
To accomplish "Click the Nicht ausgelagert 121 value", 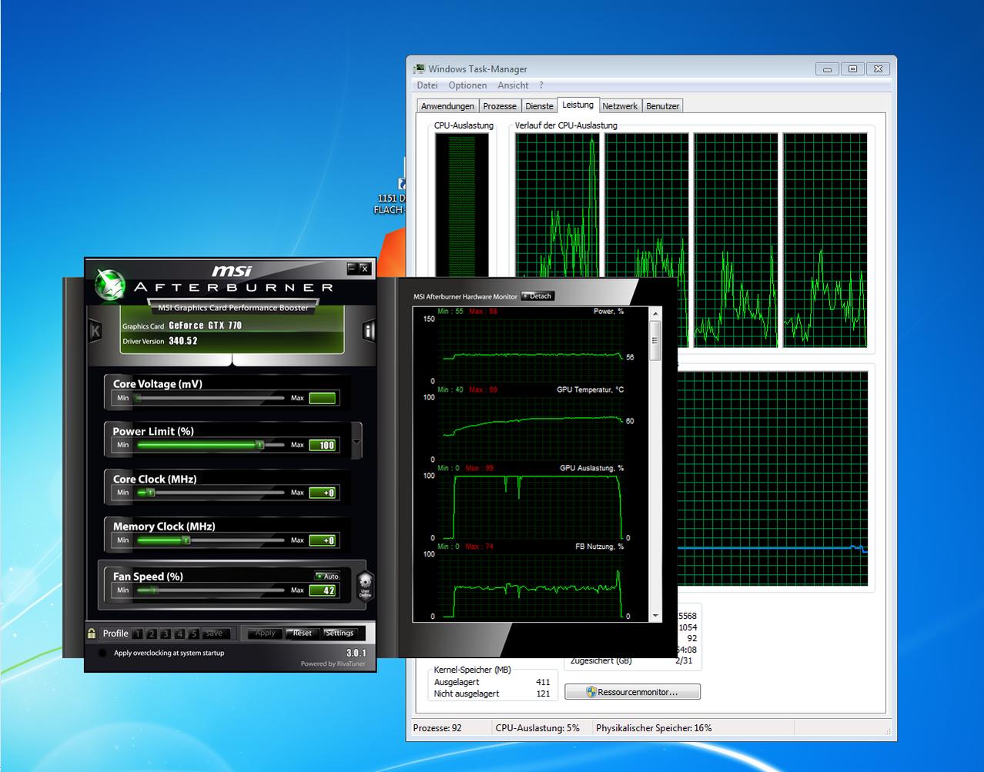I will 543,693.
